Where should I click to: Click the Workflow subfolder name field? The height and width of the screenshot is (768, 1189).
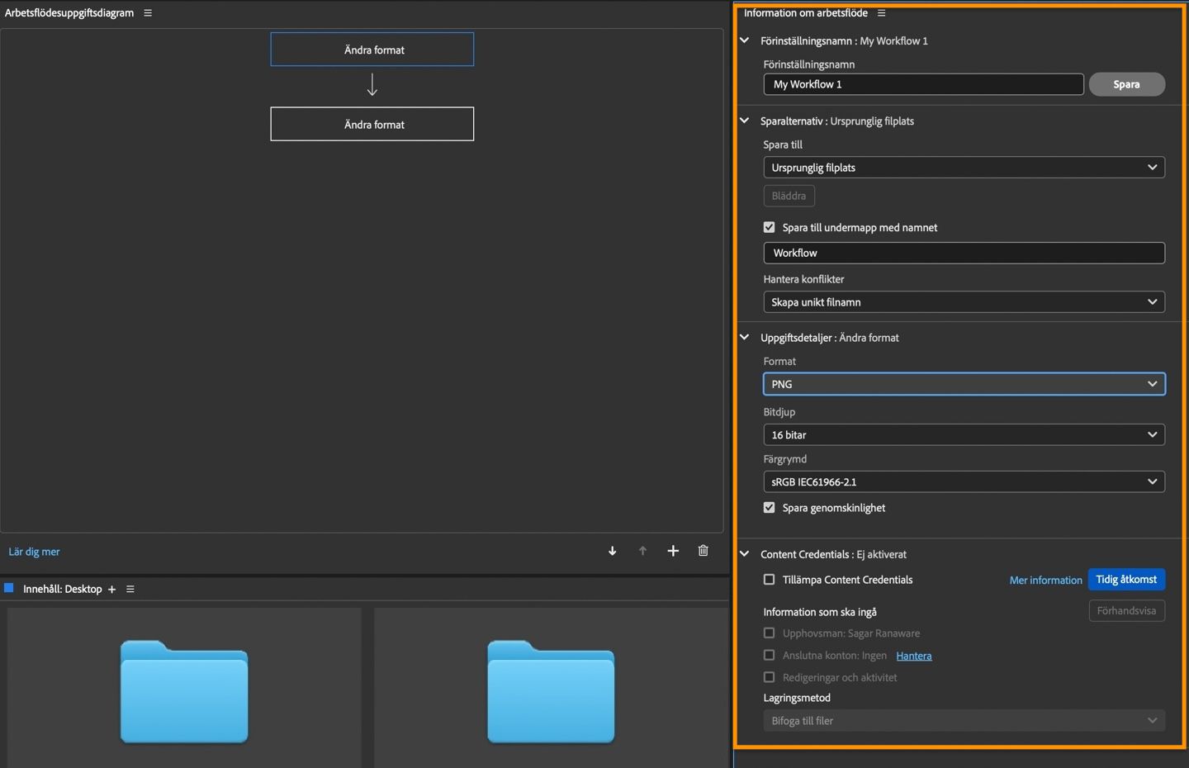click(x=964, y=253)
